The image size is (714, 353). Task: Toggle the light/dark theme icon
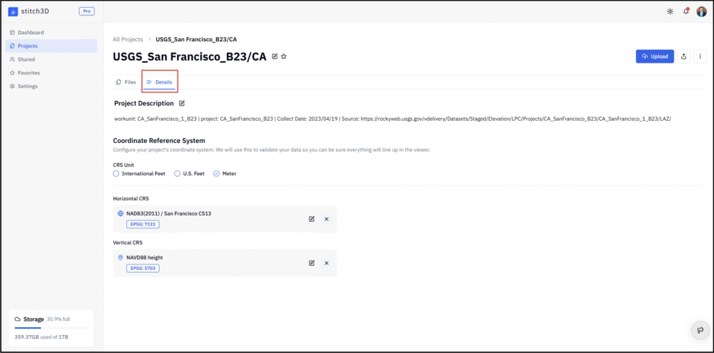[670, 11]
